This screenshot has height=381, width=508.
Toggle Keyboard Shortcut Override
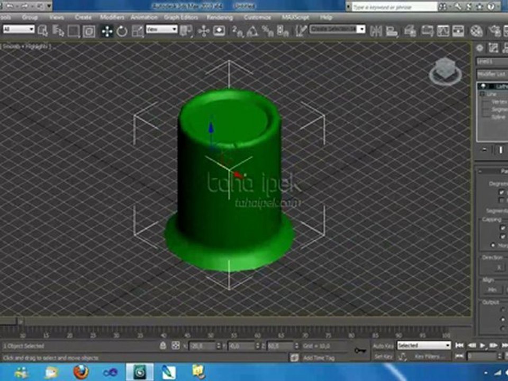(219, 31)
